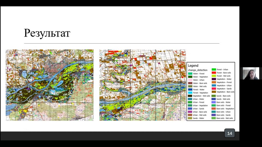The width and height of the screenshot is (262, 147).
Task: Click the Sands - Water legend label
Action: pyautogui.click(x=198, y=118)
